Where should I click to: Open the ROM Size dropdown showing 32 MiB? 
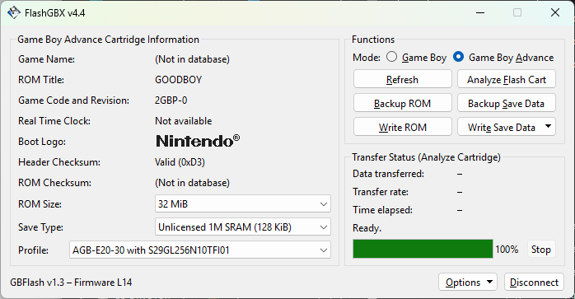(x=243, y=203)
